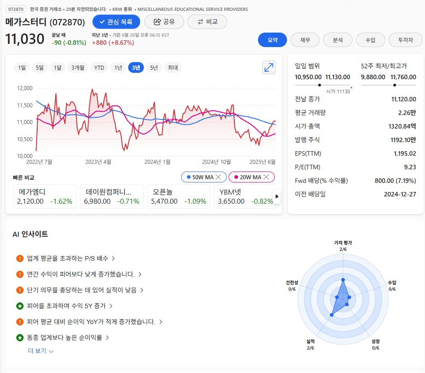Image resolution: width=425 pixels, height=373 pixels.
Task: Click the 시가 총액 value 1320.84억
Action: point(402,126)
